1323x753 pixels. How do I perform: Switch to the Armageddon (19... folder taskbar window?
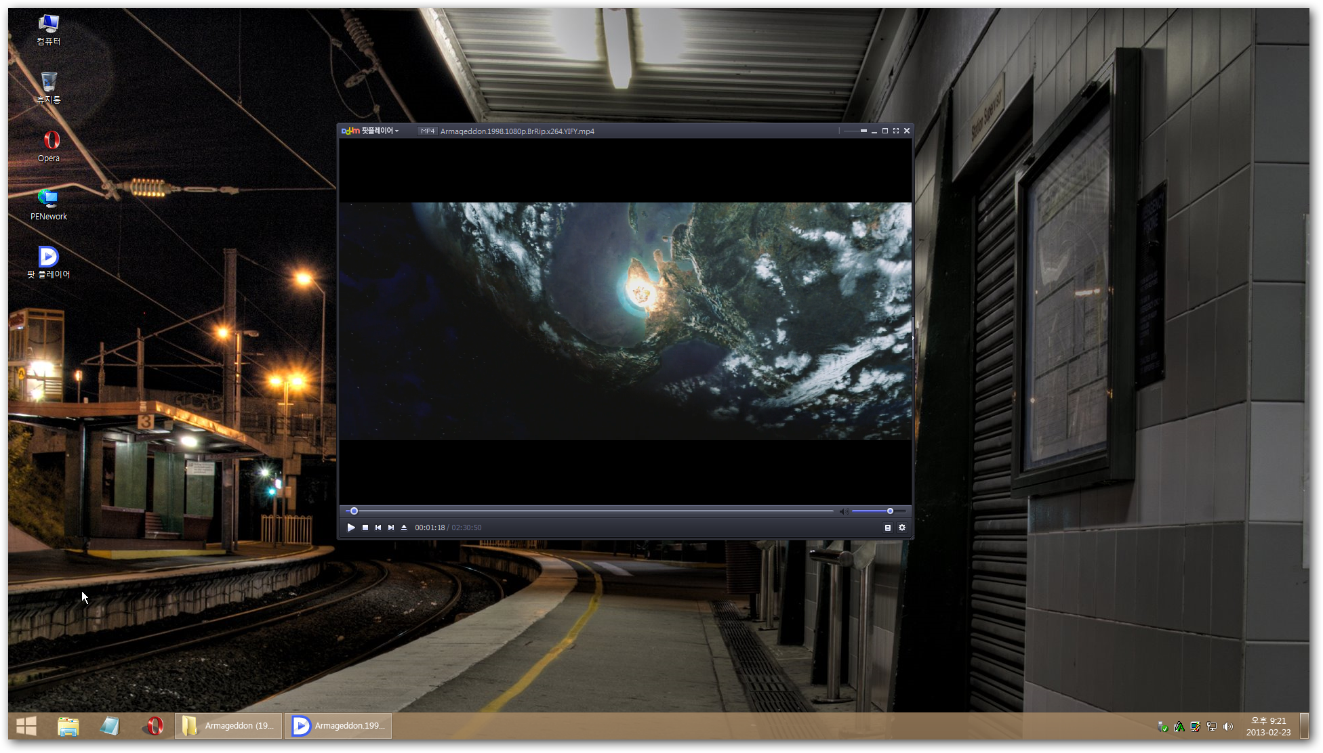pos(228,726)
